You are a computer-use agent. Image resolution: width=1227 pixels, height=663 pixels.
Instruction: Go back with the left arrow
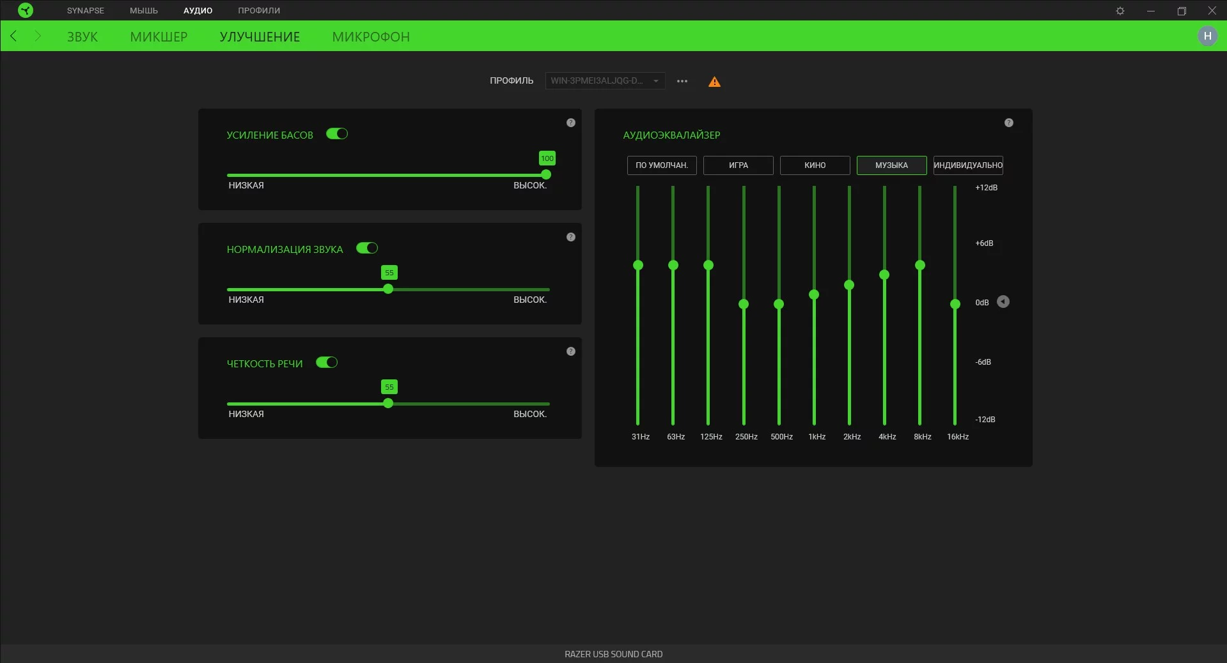[x=13, y=36]
